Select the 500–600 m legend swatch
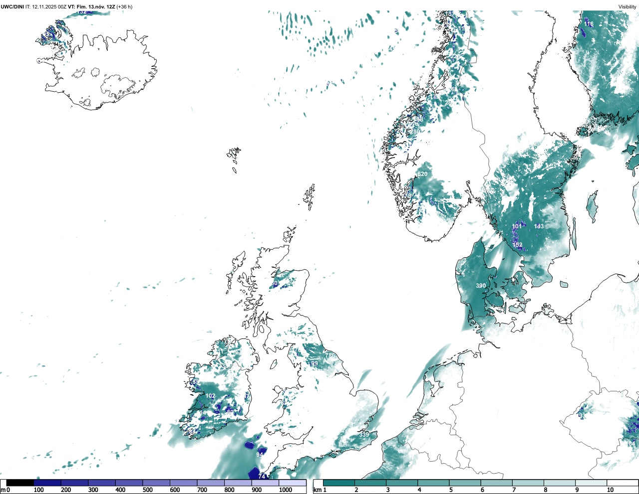The height and width of the screenshot is (494, 639). pyautogui.click(x=156, y=483)
